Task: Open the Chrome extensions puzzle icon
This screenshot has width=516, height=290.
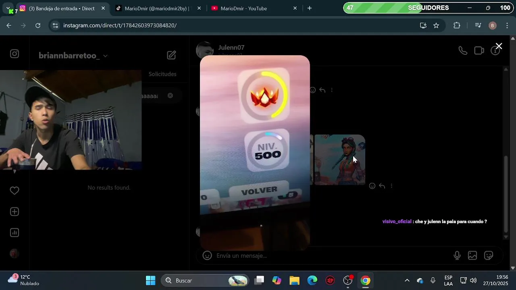Action: [x=457, y=25]
